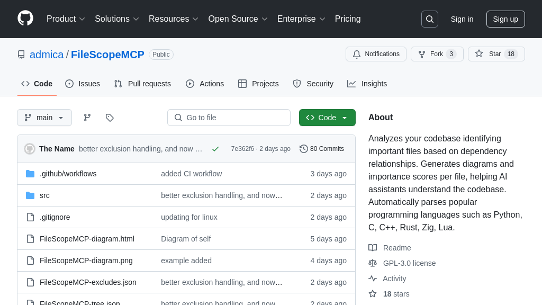Expand the Open Source menu
The width and height of the screenshot is (542, 305).
238,19
